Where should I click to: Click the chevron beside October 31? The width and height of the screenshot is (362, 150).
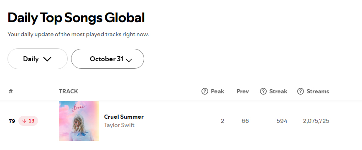tap(129, 60)
